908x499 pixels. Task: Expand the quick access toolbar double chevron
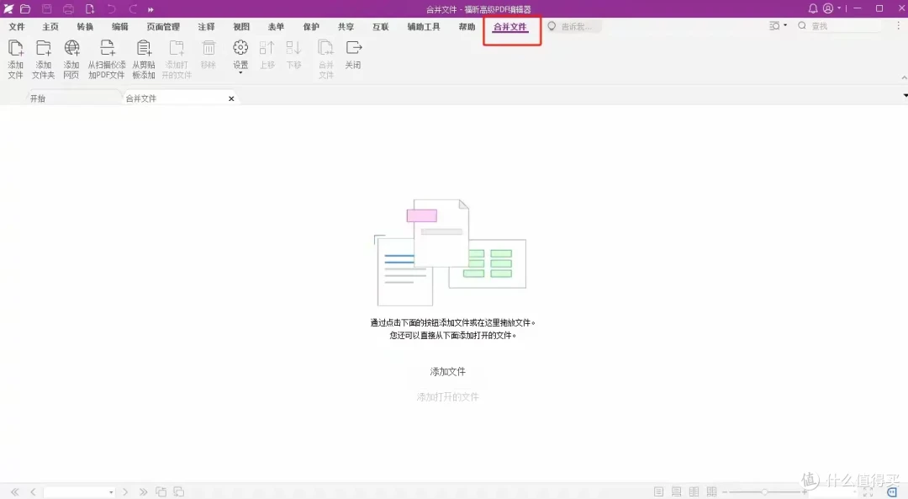pyautogui.click(x=150, y=9)
